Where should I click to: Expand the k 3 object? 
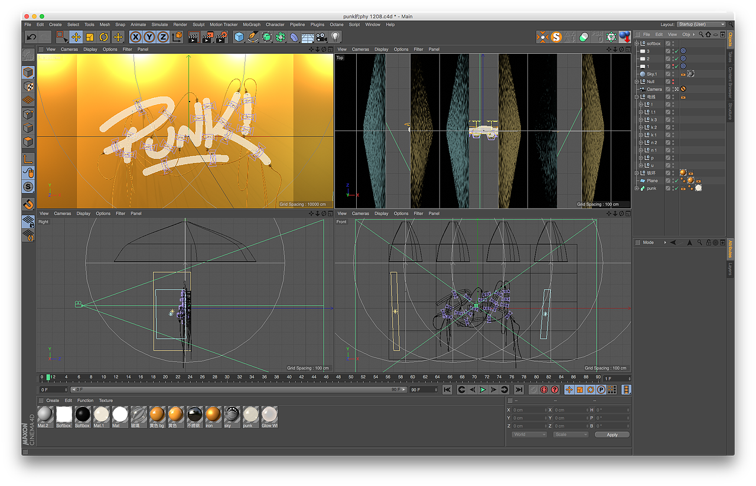click(x=641, y=120)
